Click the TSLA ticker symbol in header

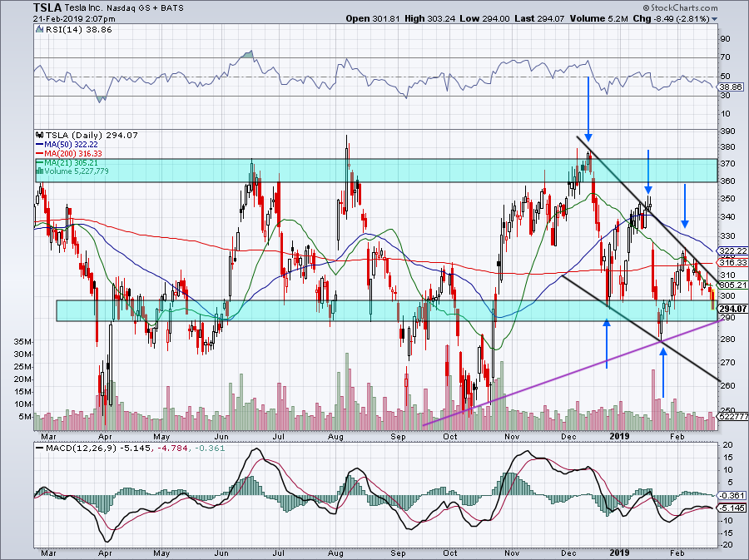(47, 7)
